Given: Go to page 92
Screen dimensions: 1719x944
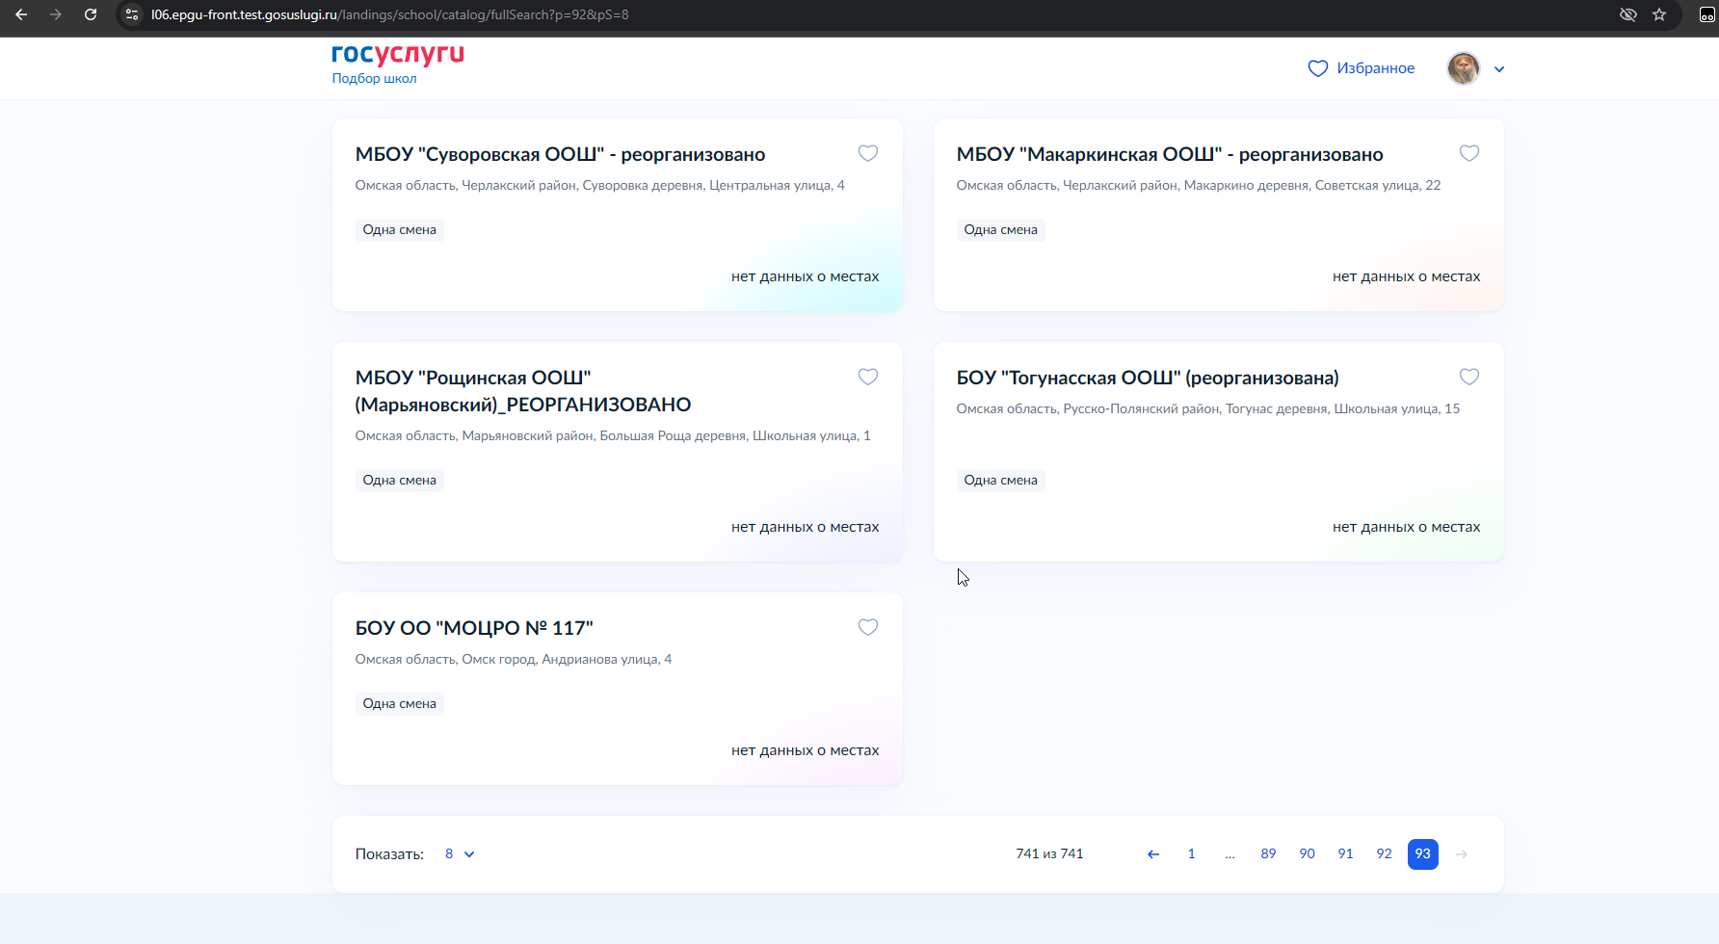Looking at the screenshot, I should tap(1385, 854).
